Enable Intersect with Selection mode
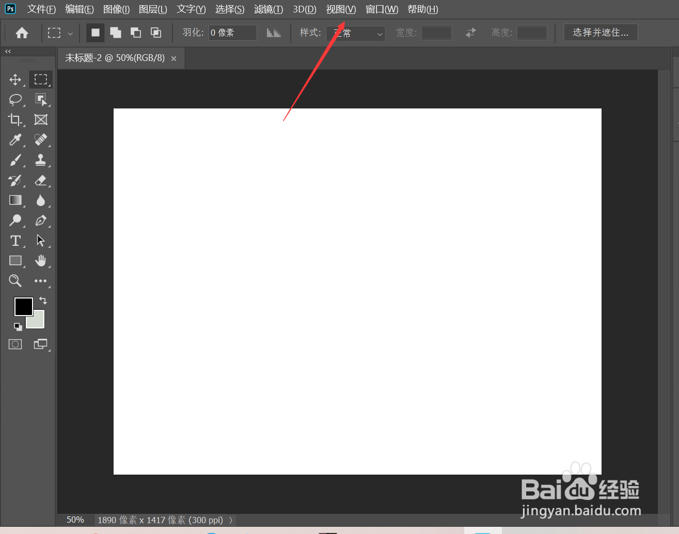The width and height of the screenshot is (679, 534). (156, 33)
